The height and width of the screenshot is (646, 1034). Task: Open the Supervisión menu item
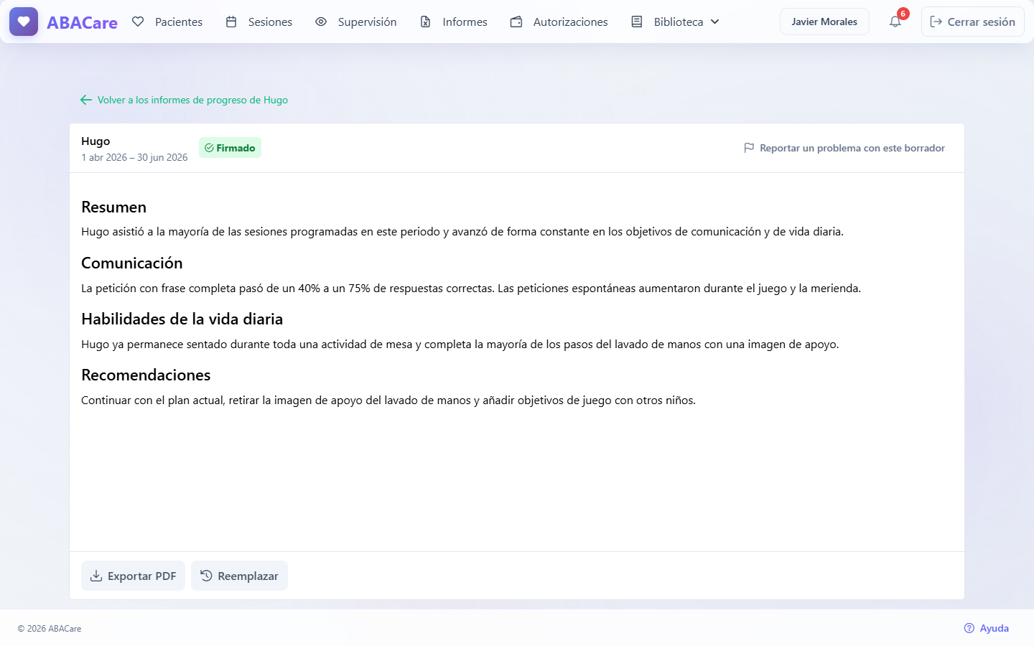356,22
